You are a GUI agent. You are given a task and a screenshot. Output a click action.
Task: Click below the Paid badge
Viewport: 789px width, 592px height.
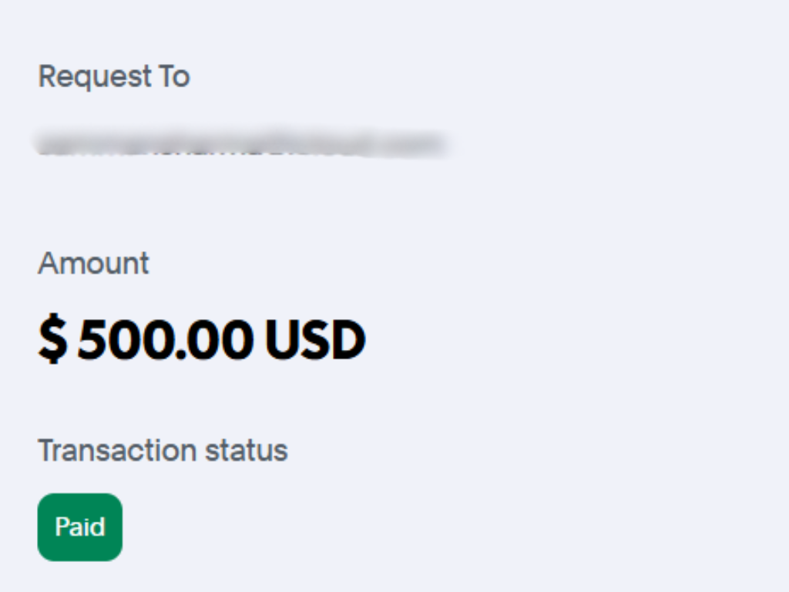pyautogui.click(x=79, y=574)
